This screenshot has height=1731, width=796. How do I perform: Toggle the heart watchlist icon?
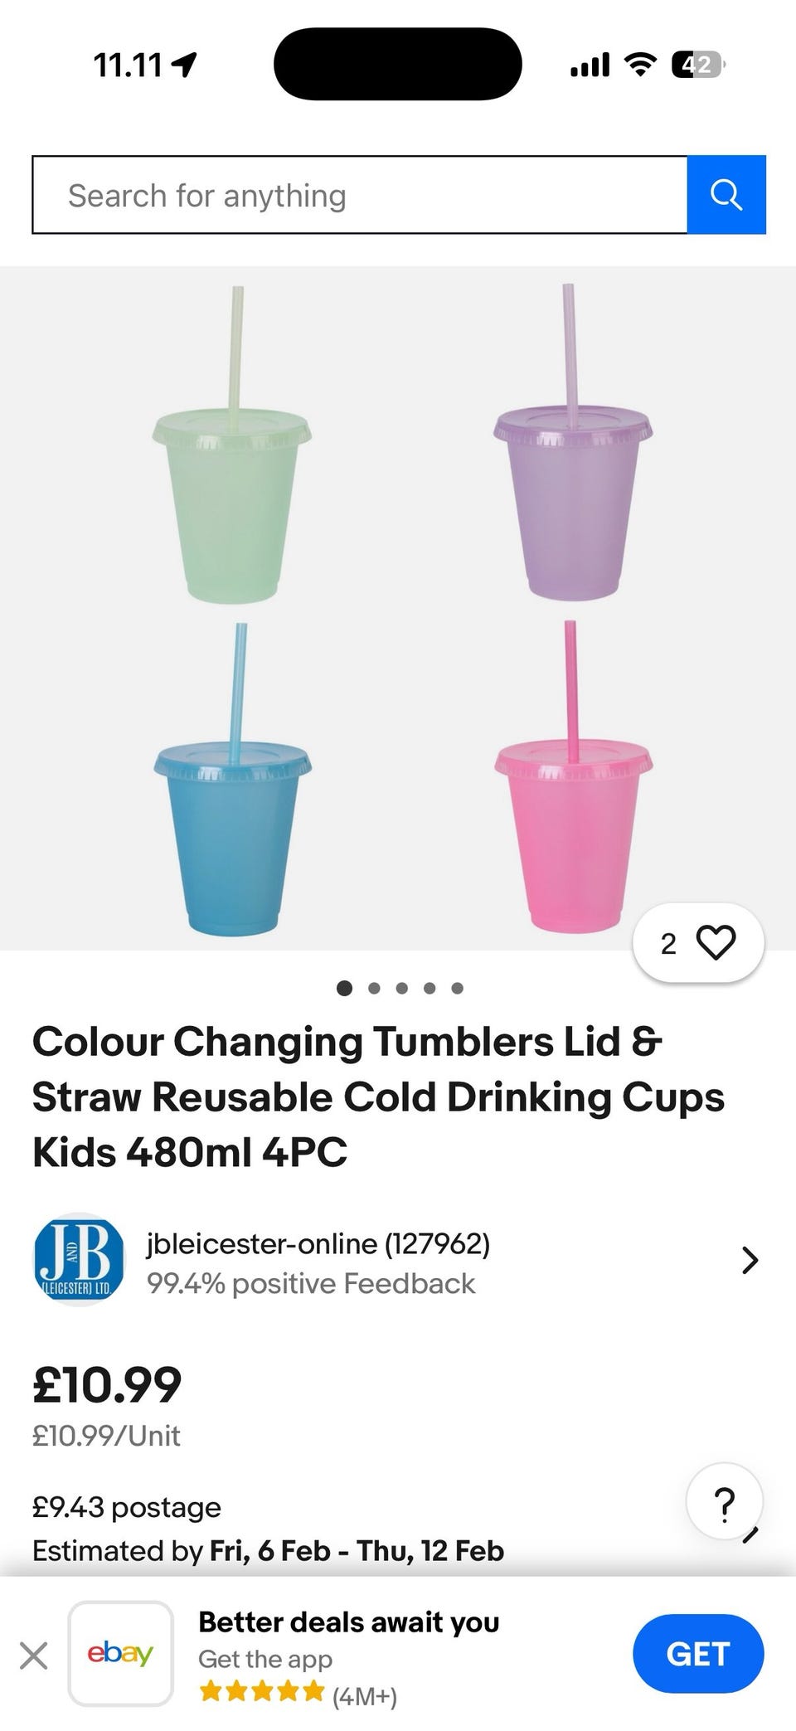click(x=716, y=943)
